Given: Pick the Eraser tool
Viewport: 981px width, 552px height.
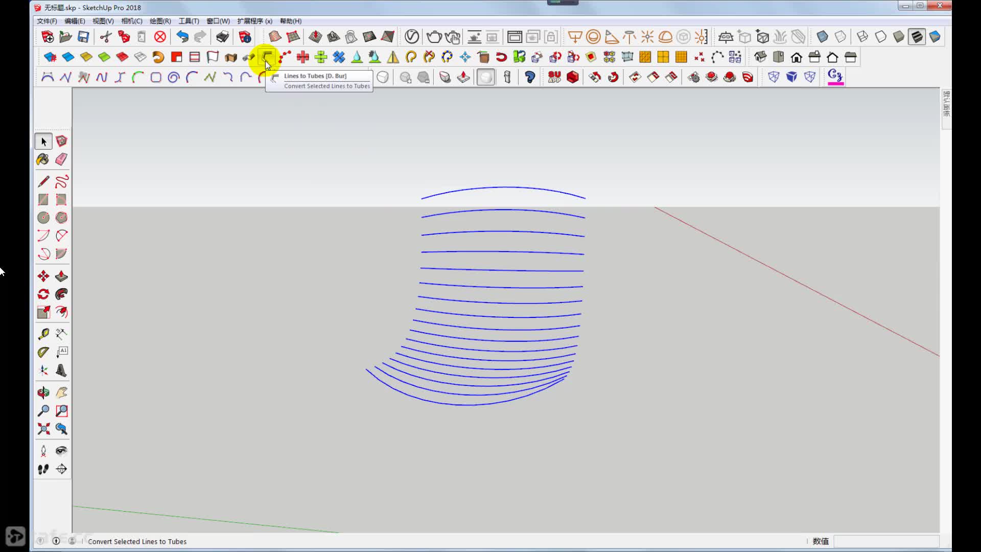Looking at the screenshot, I should pyautogui.click(x=61, y=159).
